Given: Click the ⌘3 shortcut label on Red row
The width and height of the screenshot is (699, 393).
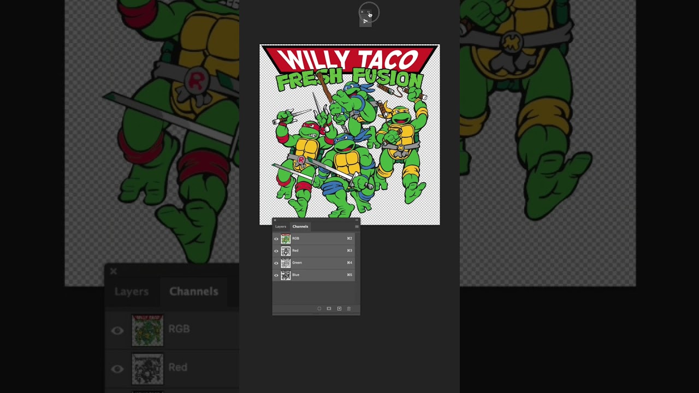Looking at the screenshot, I should coord(349,251).
